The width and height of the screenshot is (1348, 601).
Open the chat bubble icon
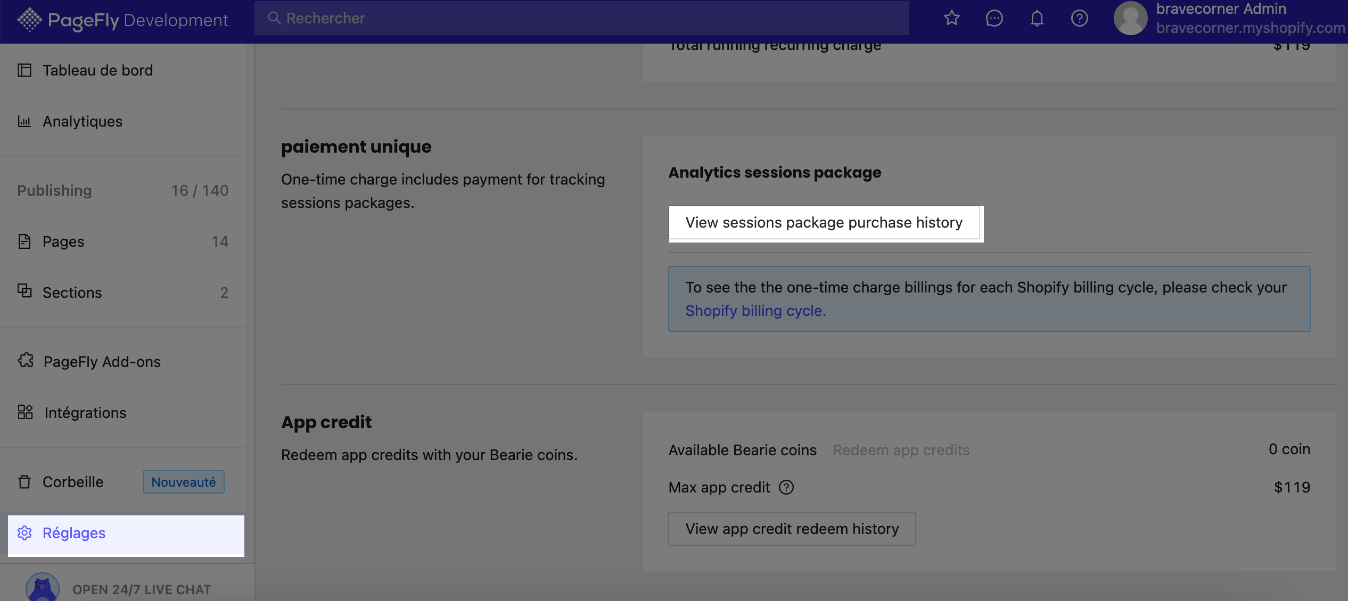point(994,18)
